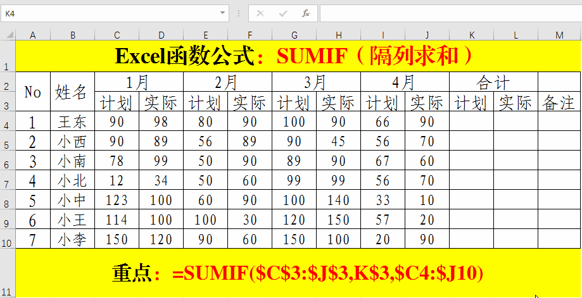Click cell K4 in 王东's row
Viewport: 582px width, 298px height.
(x=472, y=121)
